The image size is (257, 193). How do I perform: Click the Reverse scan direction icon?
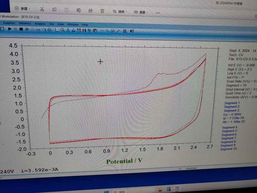click(x=27, y=29)
